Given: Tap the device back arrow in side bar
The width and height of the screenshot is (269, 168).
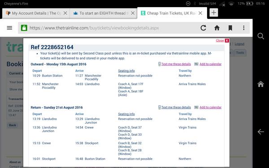Looking at the screenshot, I should click(261, 132).
